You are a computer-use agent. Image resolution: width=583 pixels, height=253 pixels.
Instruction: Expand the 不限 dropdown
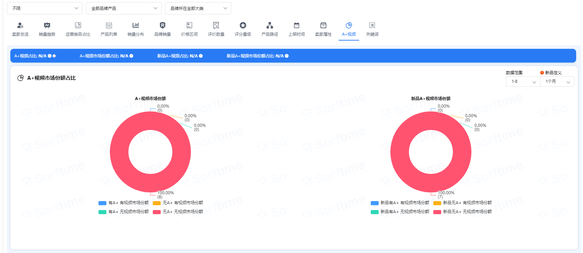pyautogui.click(x=45, y=8)
